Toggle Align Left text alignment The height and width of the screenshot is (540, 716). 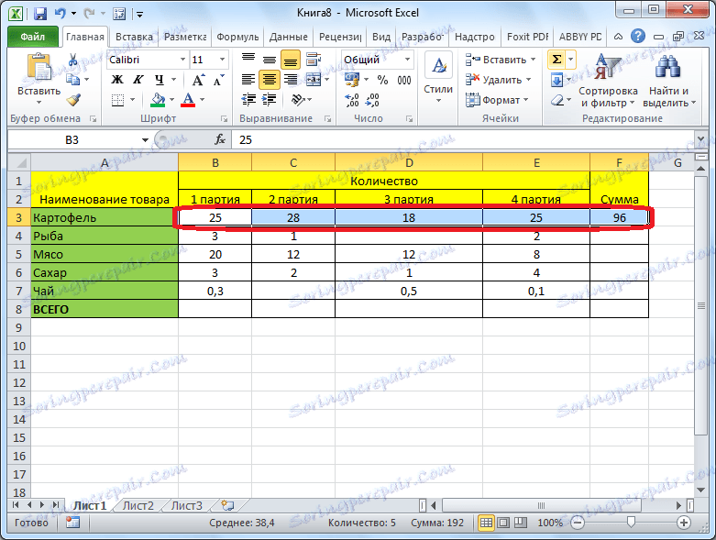(x=248, y=80)
